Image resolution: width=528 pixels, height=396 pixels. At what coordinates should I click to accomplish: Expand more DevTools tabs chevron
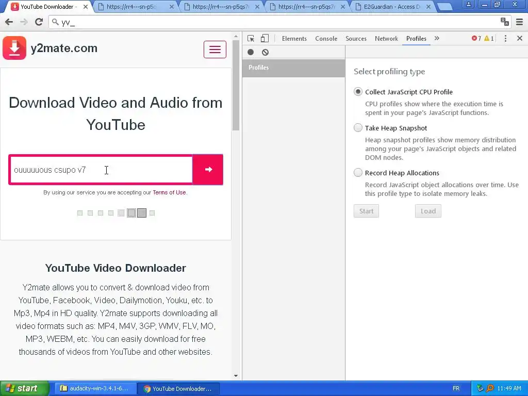click(437, 38)
